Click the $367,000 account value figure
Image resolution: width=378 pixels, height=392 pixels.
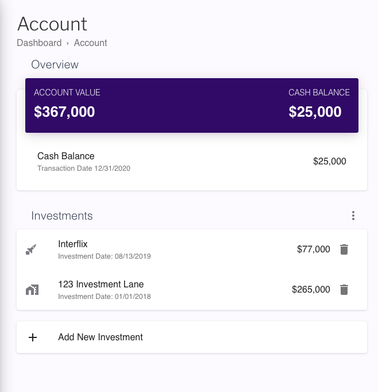pos(64,112)
